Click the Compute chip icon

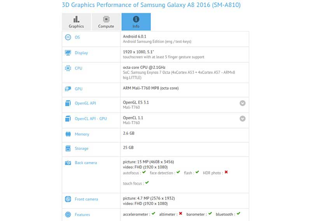click(x=106, y=19)
